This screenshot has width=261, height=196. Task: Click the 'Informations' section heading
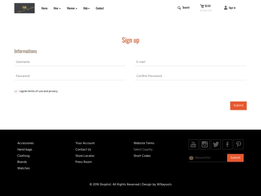point(26,51)
